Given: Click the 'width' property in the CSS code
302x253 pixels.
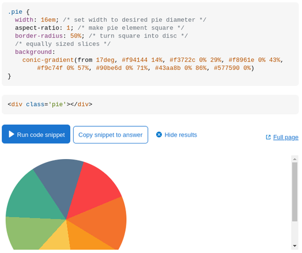Looking at the screenshot, I should point(24,20).
